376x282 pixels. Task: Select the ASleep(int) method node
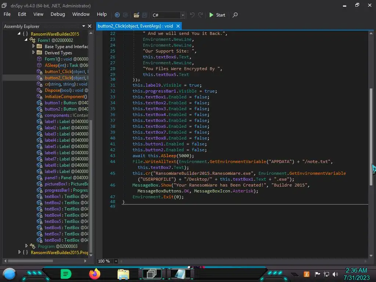[x=66, y=65]
